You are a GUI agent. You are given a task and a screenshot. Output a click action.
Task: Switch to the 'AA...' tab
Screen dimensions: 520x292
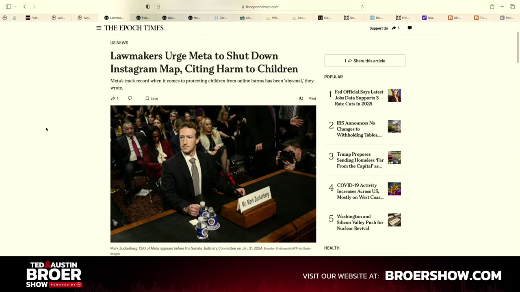coord(247,17)
